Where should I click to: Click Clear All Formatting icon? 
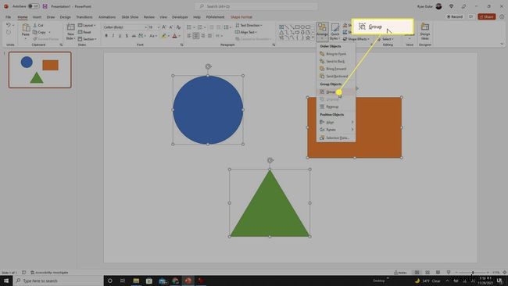(x=178, y=27)
